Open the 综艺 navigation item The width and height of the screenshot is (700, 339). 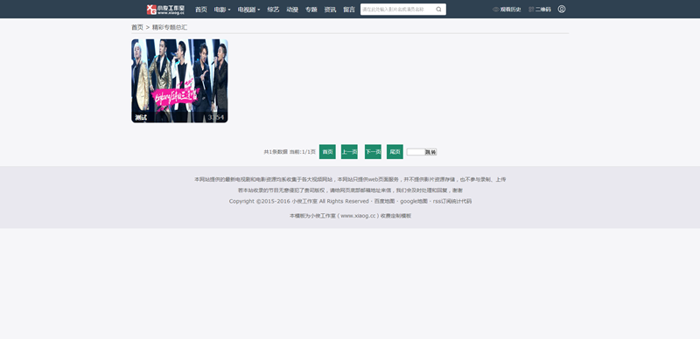tap(273, 10)
